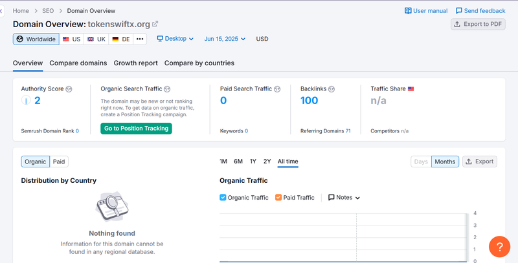The width and height of the screenshot is (518, 263).
Task: Open external link icon next to tokenswiftx.org
Action: coord(155,24)
